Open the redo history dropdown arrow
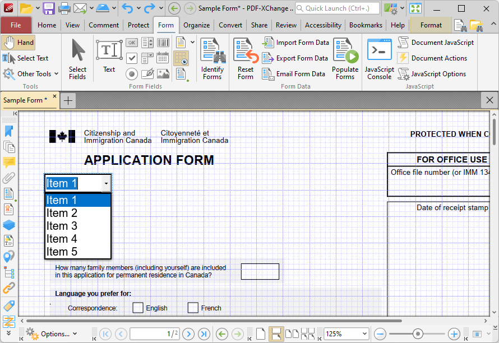Screen dimensions: 499x343 click(x=161, y=8)
